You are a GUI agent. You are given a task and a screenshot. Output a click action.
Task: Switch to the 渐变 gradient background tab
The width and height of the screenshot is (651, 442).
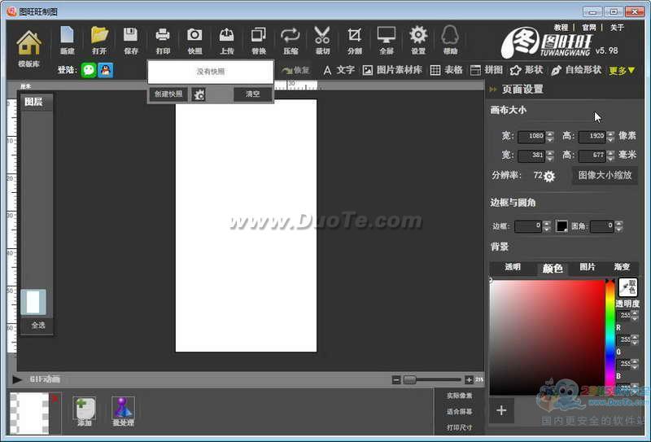pyautogui.click(x=622, y=267)
